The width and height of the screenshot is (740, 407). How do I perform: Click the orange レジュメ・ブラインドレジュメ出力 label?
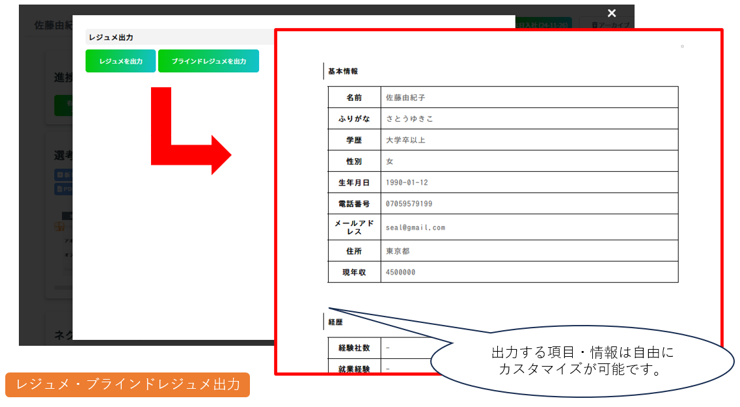[128, 384]
